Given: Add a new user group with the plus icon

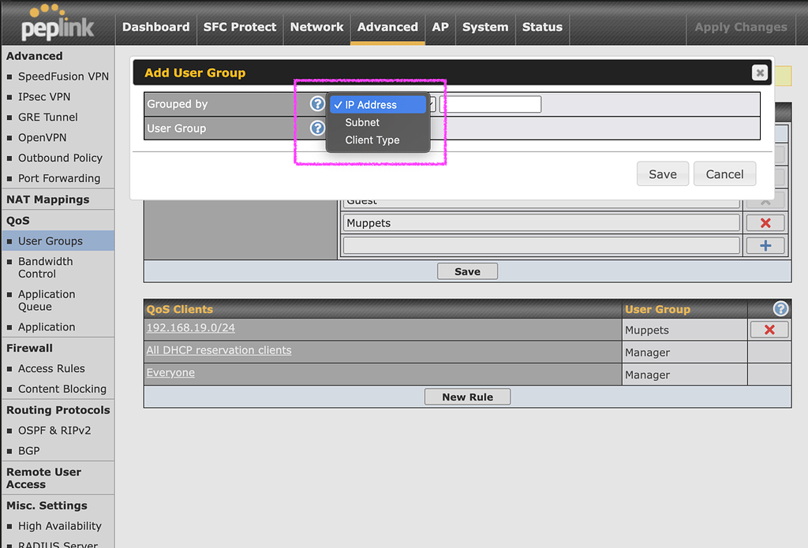Looking at the screenshot, I should (765, 245).
